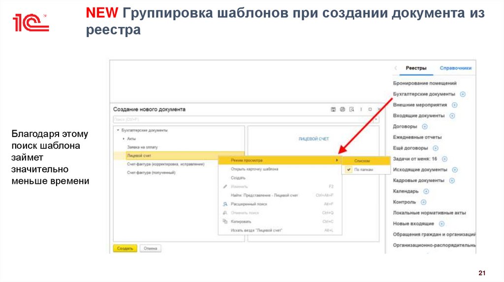Image resolution: width=504 pixels, height=282 pixels.
Task: Click the Отмена button
Action: point(151,248)
